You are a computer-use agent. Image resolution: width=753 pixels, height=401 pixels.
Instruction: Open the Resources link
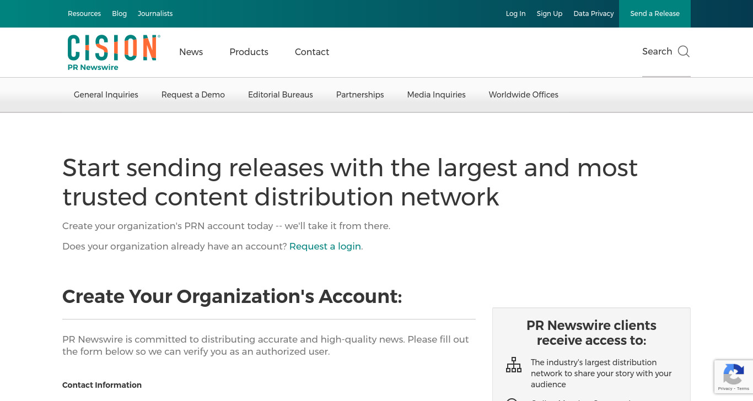[84, 14]
